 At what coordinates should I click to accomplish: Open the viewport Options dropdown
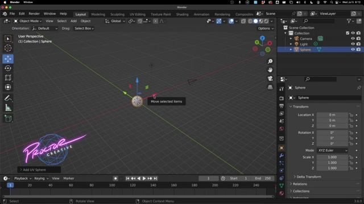(266, 28)
